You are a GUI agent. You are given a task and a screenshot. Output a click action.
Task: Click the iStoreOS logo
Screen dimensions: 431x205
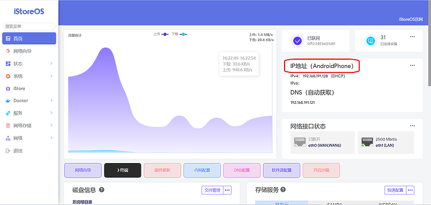[29, 12]
